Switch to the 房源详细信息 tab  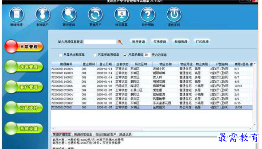coord(62,134)
